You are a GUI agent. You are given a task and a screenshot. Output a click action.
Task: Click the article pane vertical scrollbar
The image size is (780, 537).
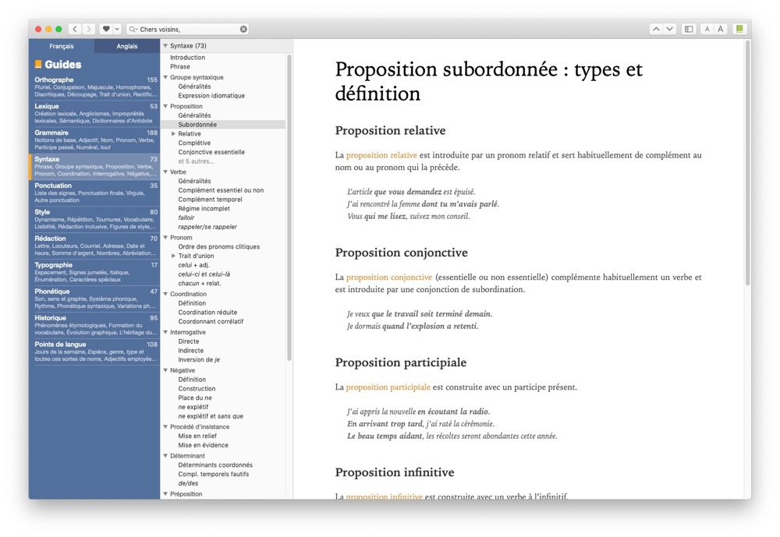(x=747, y=163)
